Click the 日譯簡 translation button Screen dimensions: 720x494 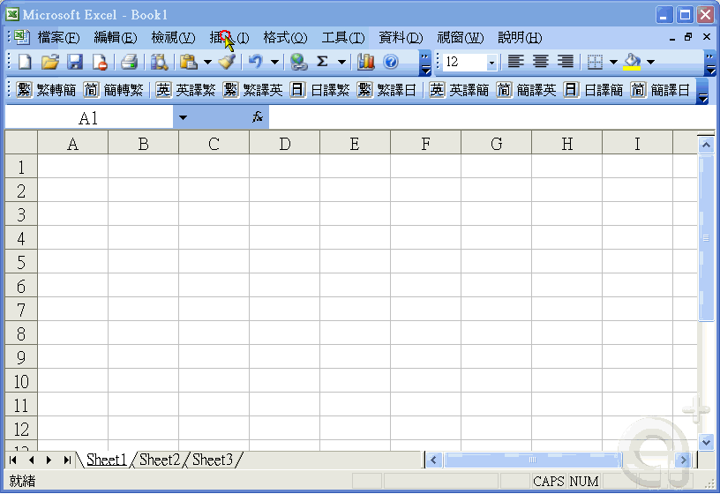point(593,89)
